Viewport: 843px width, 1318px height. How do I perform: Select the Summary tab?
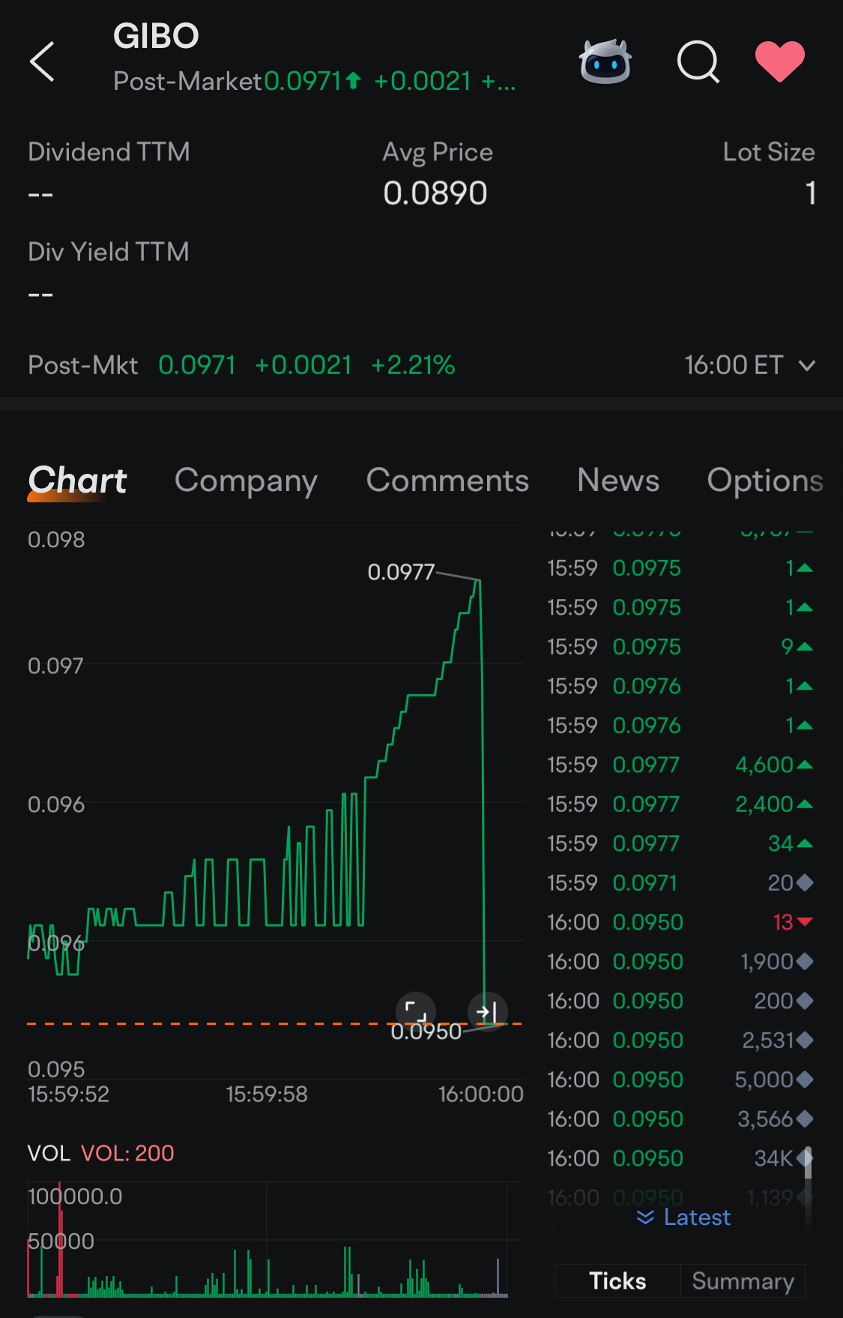pos(743,1281)
